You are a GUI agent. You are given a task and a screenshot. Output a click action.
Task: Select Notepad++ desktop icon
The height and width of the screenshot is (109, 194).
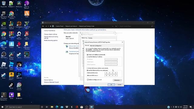click(12, 4)
